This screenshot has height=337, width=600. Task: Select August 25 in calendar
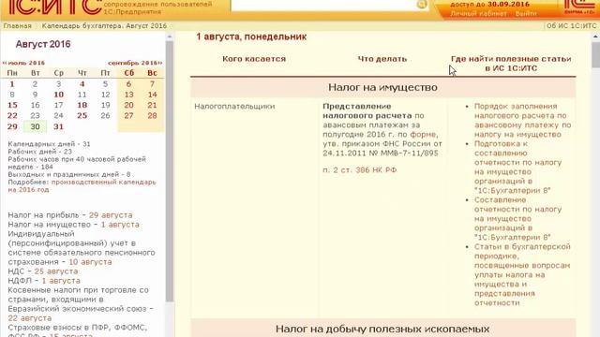point(82,115)
